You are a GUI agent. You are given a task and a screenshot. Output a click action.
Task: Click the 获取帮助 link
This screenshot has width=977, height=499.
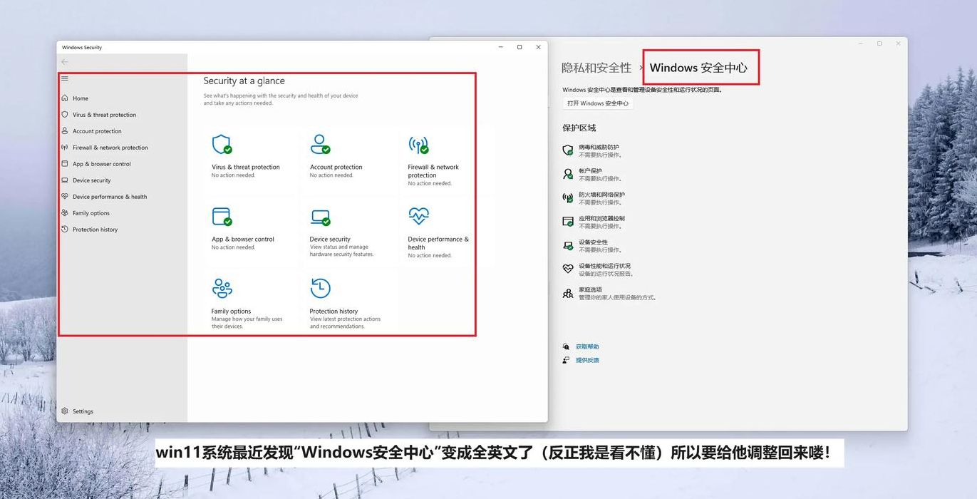pyautogui.click(x=587, y=346)
